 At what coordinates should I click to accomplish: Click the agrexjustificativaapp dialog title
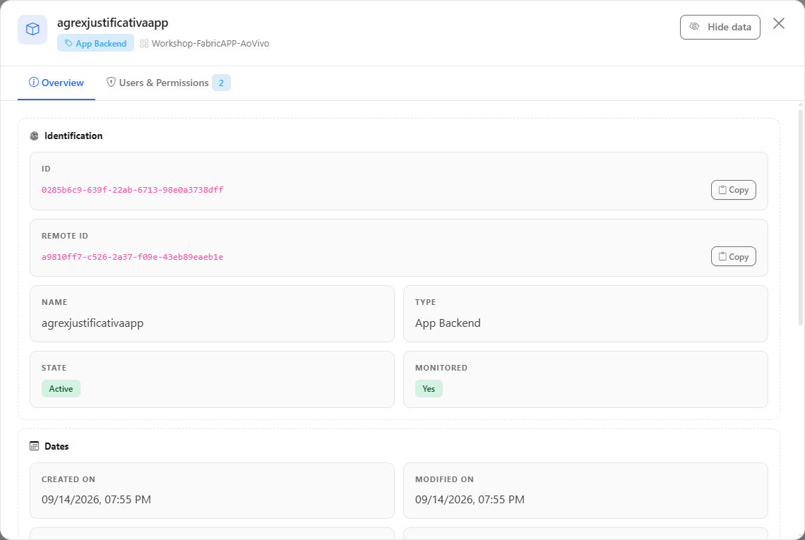click(112, 23)
